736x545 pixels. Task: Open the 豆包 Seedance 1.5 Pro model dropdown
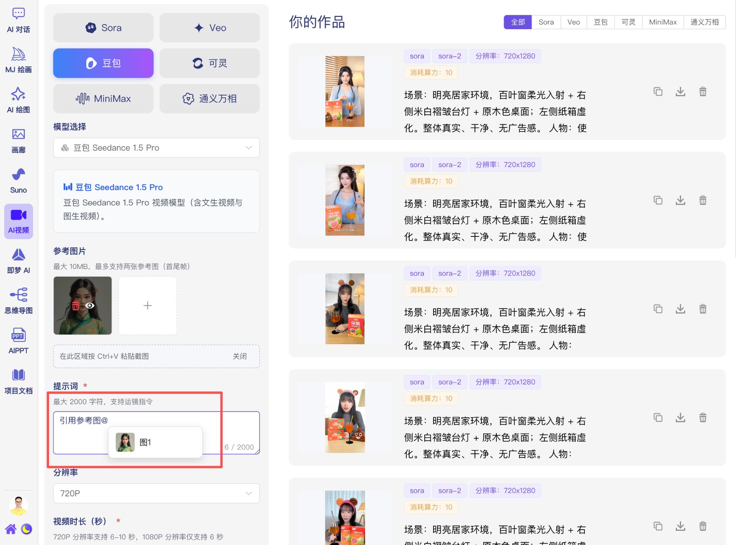156,148
